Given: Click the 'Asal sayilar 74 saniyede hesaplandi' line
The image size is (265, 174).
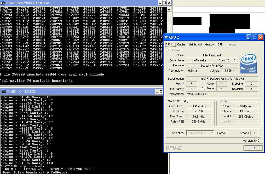Looking at the screenshot, I should pos(36,81).
